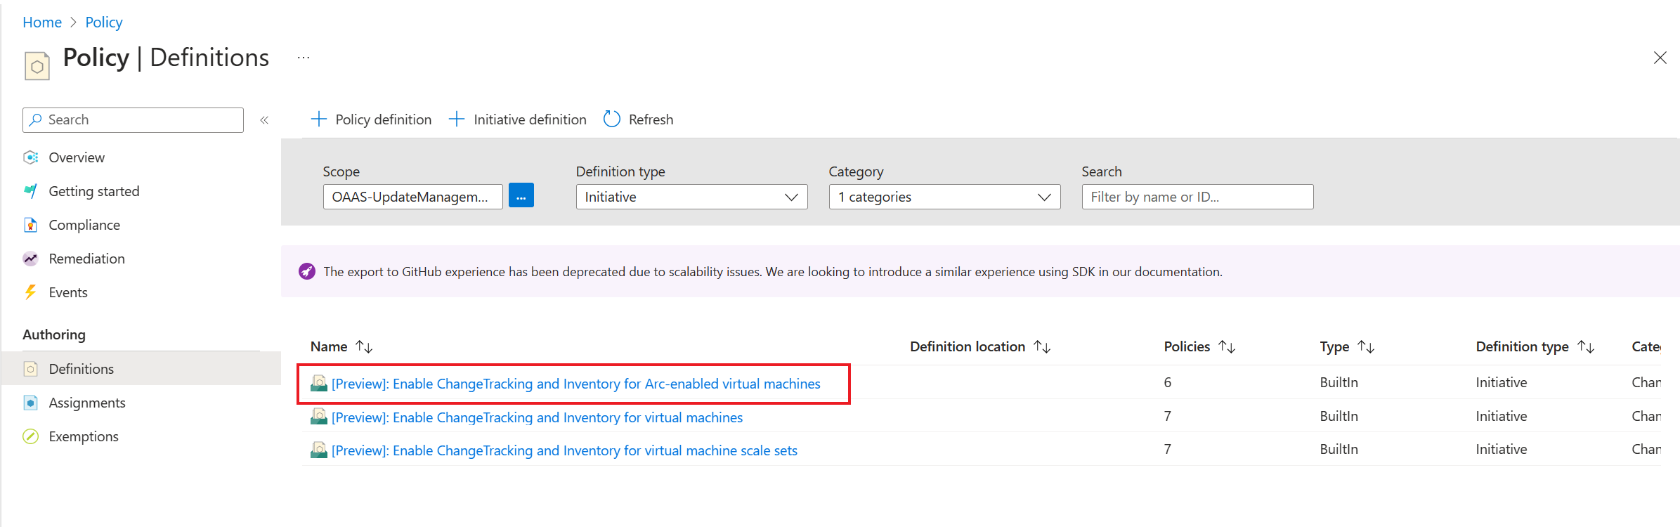The height and width of the screenshot is (527, 1680).
Task: Click the Type column header
Action: coord(1334,347)
